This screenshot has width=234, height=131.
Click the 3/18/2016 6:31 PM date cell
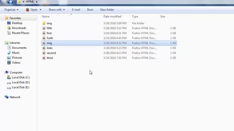(x=115, y=33)
